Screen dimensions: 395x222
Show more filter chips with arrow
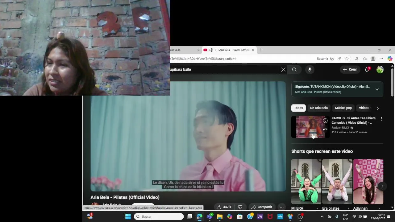pyautogui.click(x=378, y=108)
